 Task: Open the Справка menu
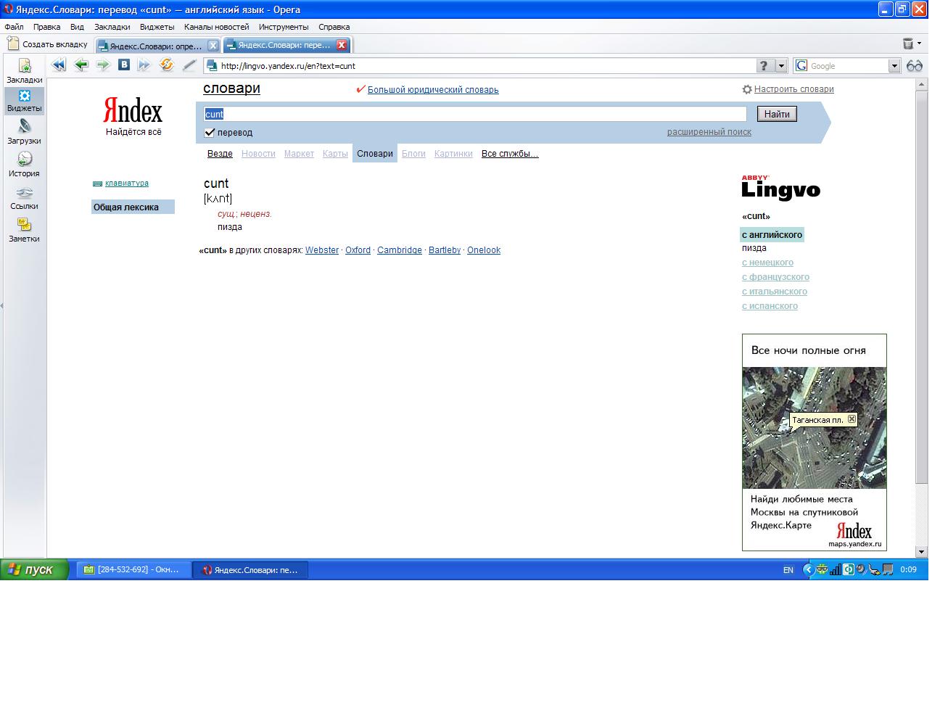coord(334,27)
